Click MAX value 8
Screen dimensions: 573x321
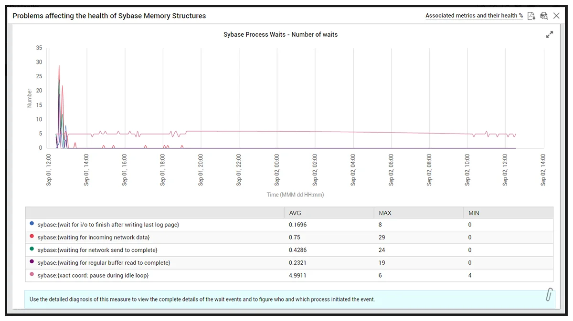(x=381, y=225)
